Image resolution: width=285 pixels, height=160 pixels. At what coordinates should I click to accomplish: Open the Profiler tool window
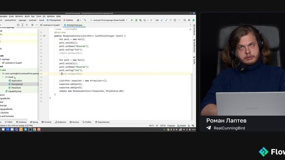tap(87, 122)
